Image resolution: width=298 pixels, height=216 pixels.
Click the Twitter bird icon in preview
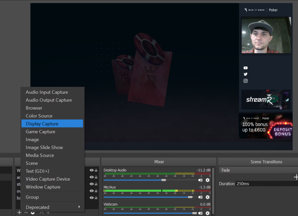[x=246, y=74]
